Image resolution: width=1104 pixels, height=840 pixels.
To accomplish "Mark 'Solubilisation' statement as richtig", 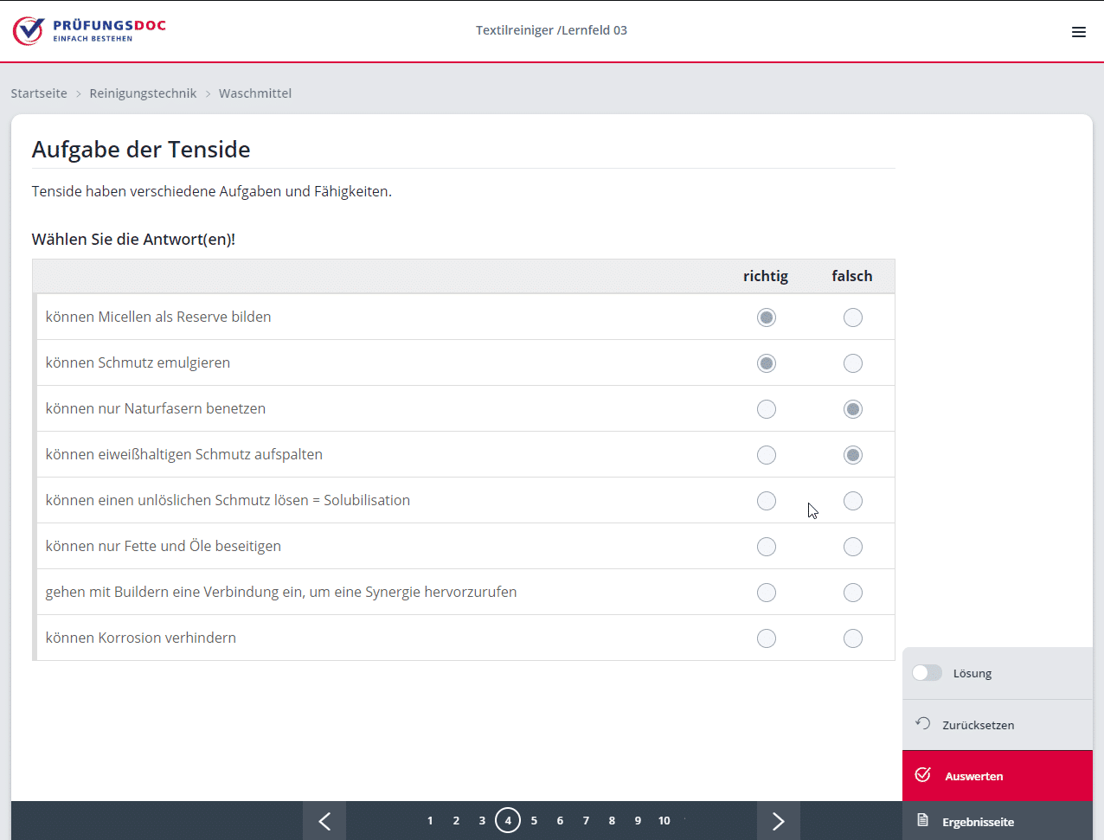I will pyautogui.click(x=767, y=501).
